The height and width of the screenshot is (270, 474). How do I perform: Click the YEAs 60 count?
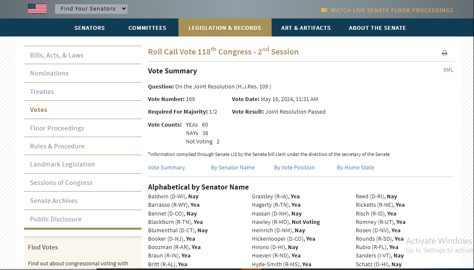[x=197, y=125]
